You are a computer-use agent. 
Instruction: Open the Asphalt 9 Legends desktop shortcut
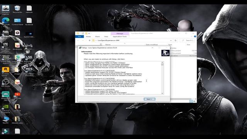tap(5, 10)
